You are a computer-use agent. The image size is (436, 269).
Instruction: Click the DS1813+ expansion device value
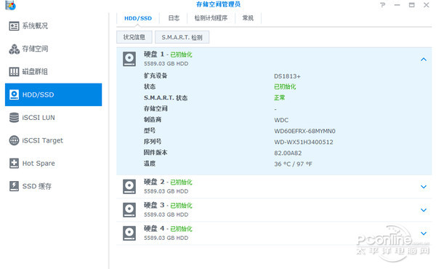(x=287, y=76)
